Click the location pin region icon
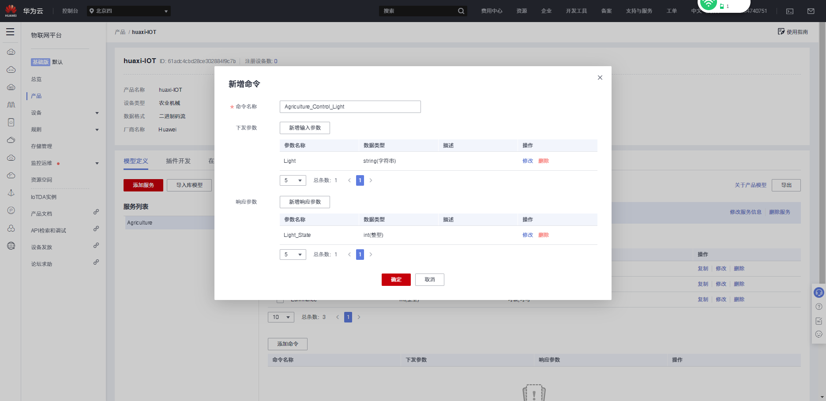Viewport: 826px width, 401px height. click(92, 11)
